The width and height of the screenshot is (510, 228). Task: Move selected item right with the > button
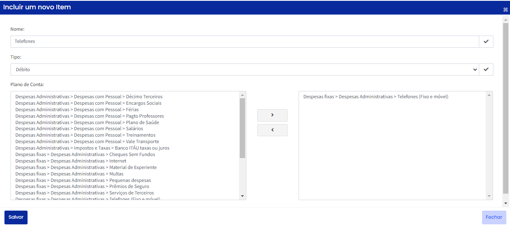[x=272, y=115]
